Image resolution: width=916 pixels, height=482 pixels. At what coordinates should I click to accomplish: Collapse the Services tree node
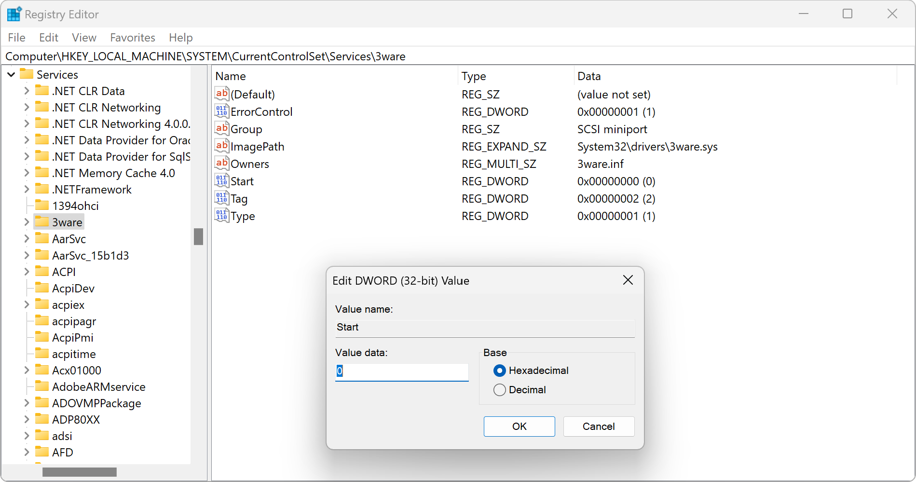pos(11,75)
